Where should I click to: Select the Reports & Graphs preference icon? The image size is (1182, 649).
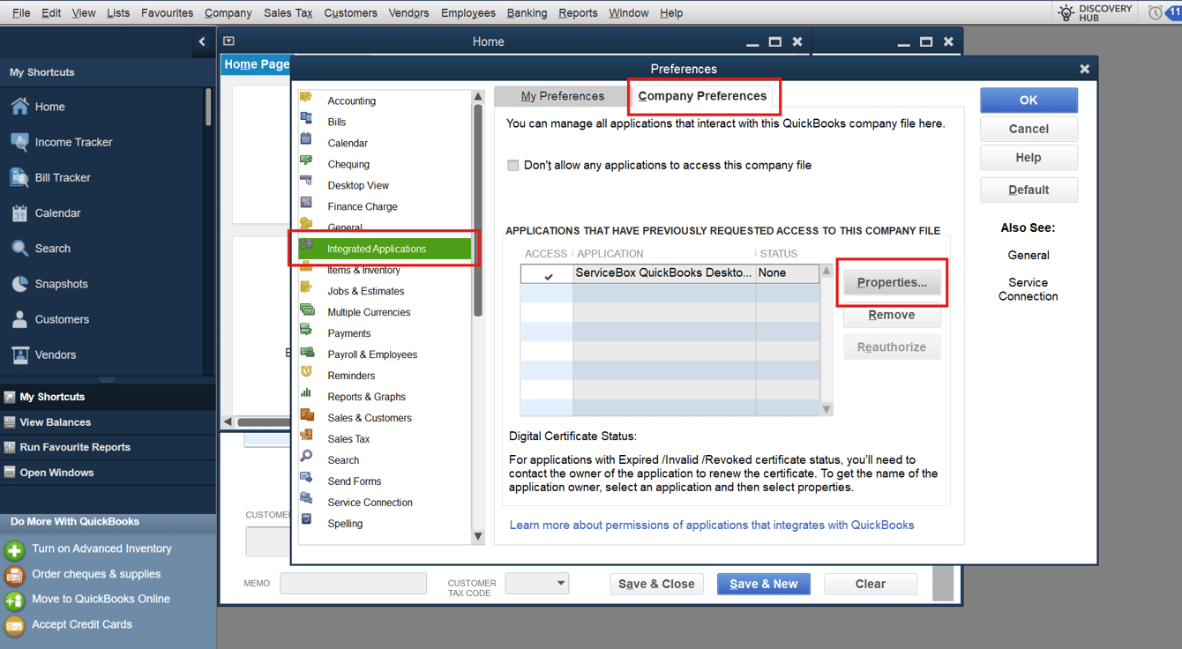pyautogui.click(x=306, y=393)
